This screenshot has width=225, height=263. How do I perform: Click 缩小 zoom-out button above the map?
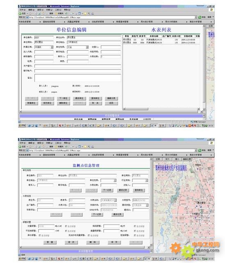click(177, 159)
